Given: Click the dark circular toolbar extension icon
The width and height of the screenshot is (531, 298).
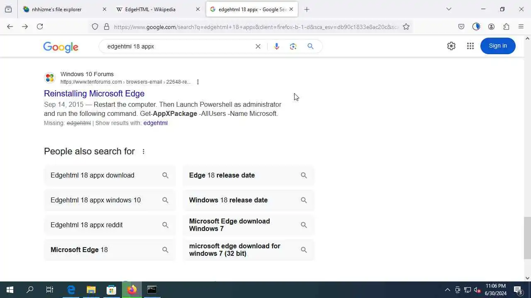Looking at the screenshot, I should coord(476,26).
